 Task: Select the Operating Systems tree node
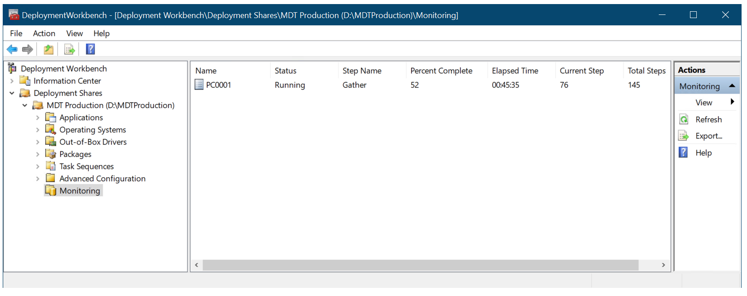[x=93, y=130]
